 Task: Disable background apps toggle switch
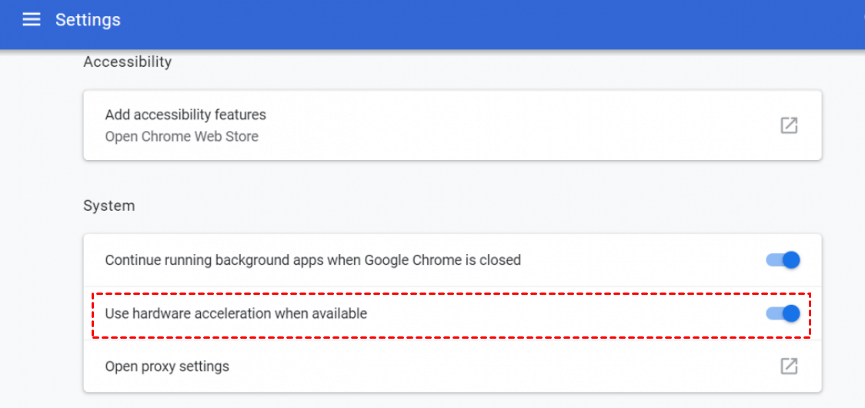pos(783,260)
